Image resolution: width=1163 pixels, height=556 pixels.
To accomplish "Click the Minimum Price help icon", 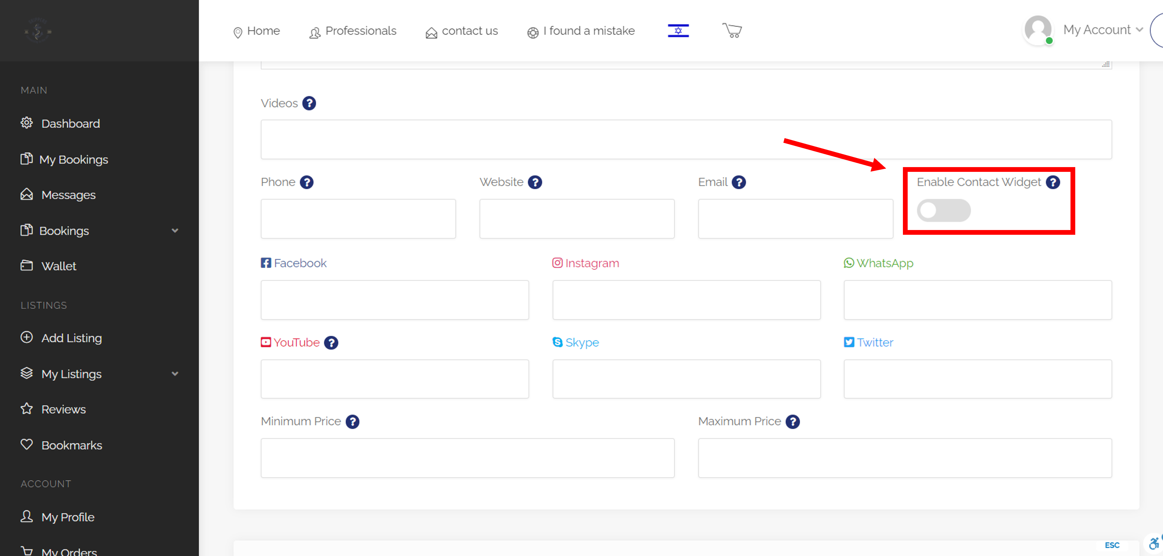I will (x=352, y=421).
